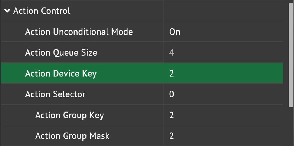
Task: Select the Action Control category header
Action: pyautogui.click(x=42, y=11)
